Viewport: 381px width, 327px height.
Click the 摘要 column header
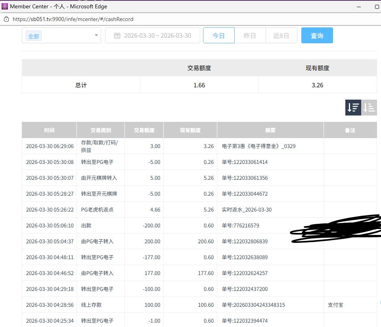point(270,130)
